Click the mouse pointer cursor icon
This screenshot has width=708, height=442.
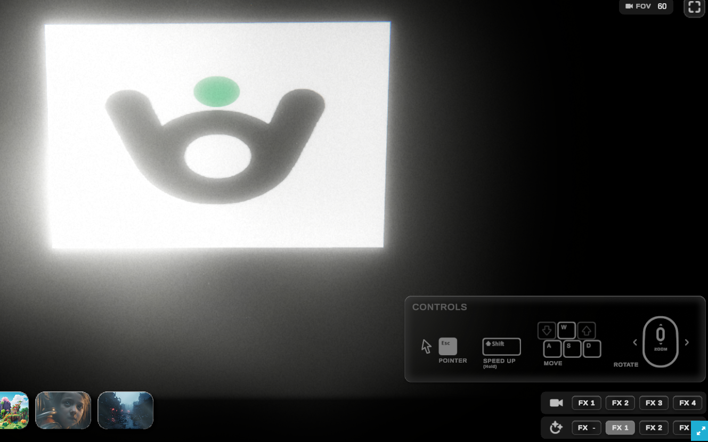click(426, 346)
